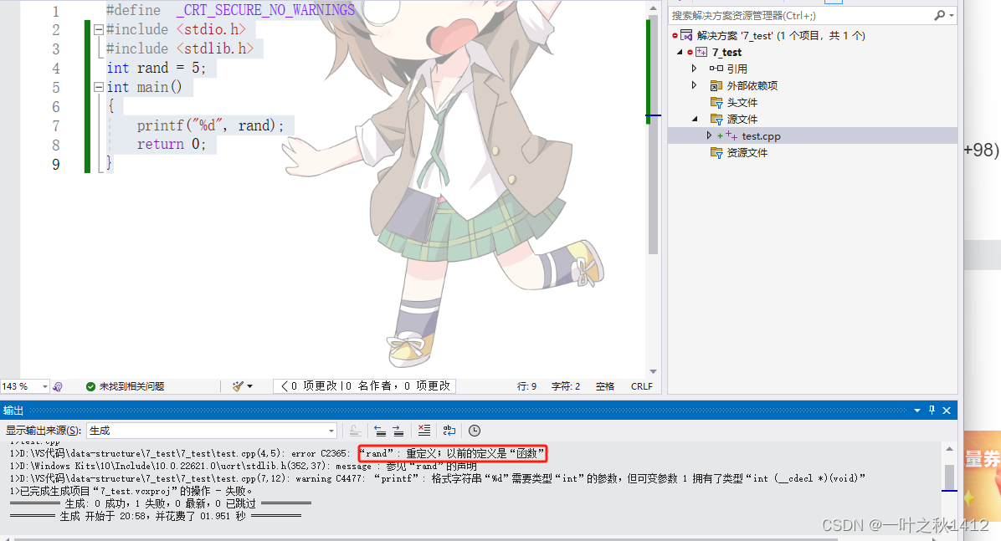1001x541 pixels.
Task: Jump to previous message in output
Action: (x=380, y=431)
